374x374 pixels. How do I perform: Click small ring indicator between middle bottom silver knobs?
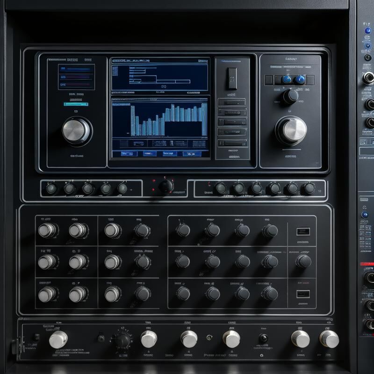(209, 337)
